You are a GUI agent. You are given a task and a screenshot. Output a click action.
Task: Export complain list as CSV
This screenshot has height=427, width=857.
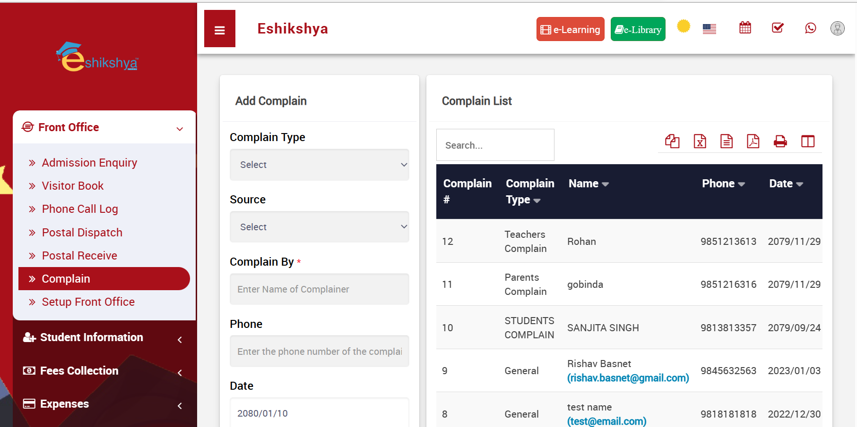(727, 141)
